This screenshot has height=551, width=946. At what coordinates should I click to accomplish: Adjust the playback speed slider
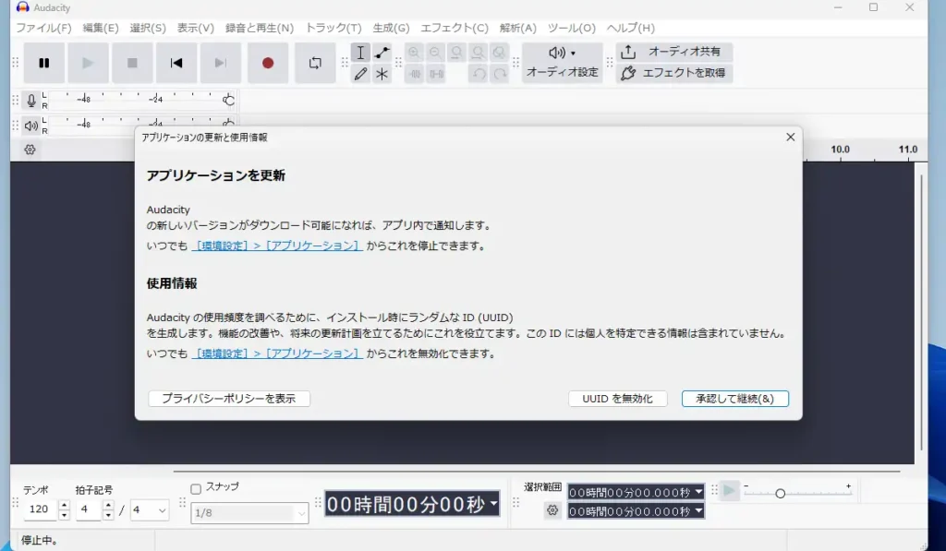pyautogui.click(x=781, y=493)
